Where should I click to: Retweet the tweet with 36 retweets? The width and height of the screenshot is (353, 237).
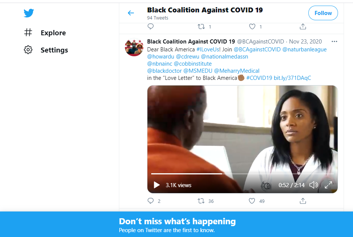click(201, 201)
